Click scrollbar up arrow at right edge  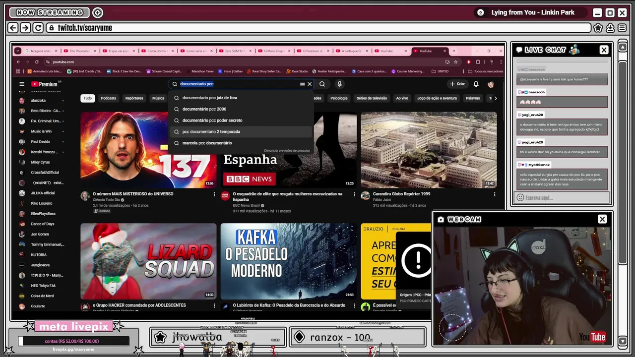point(623,48)
